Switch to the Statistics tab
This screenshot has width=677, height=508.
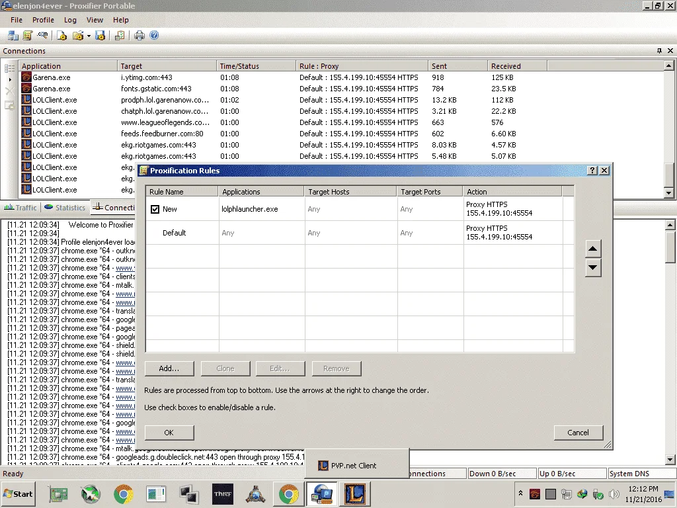65,207
